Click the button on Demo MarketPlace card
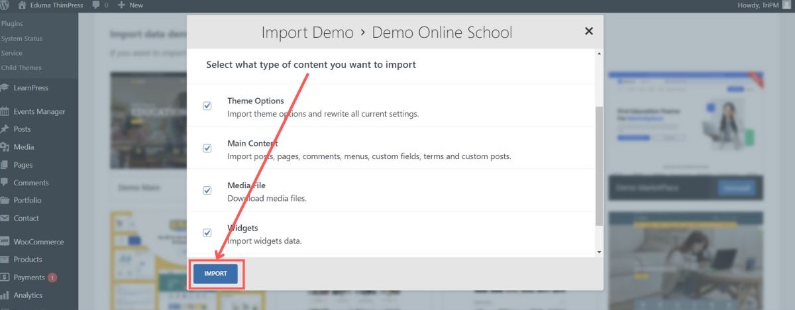Image resolution: width=795 pixels, height=310 pixels. 737,189
